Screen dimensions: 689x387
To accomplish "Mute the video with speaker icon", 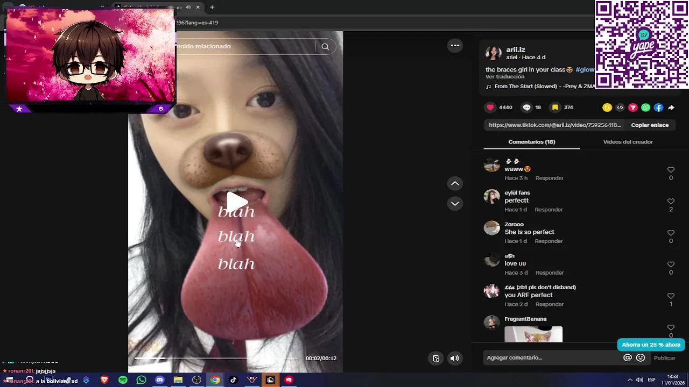I will coord(455,359).
